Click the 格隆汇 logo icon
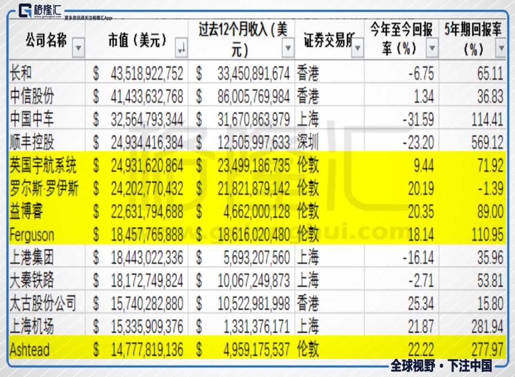This screenshot has width=515, height=377. click(x=25, y=11)
